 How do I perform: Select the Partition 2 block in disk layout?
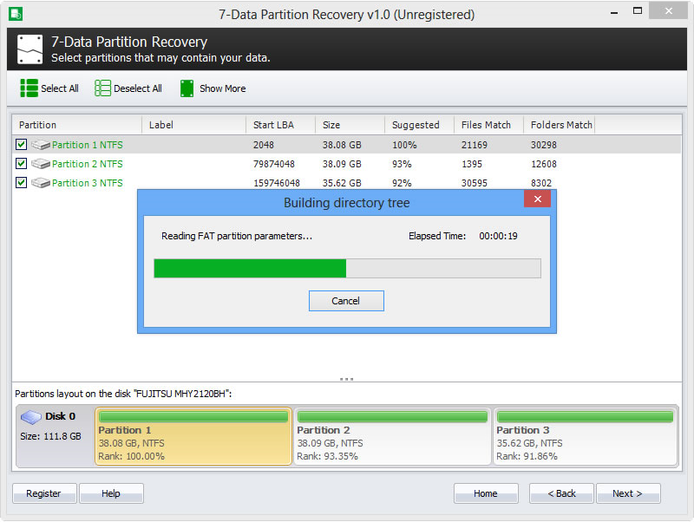(x=392, y=436)
